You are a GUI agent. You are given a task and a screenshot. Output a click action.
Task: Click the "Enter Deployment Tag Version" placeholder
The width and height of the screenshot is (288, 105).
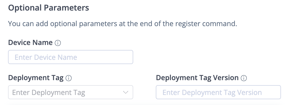tap(212, 92)
